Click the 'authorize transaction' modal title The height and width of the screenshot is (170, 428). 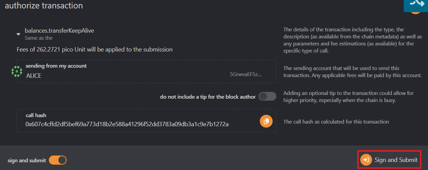tap(44, 6)
